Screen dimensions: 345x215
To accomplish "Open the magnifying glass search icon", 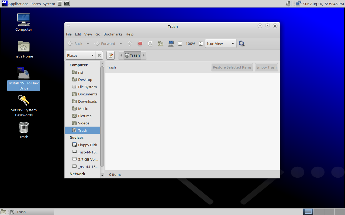I will coord(242,44).
